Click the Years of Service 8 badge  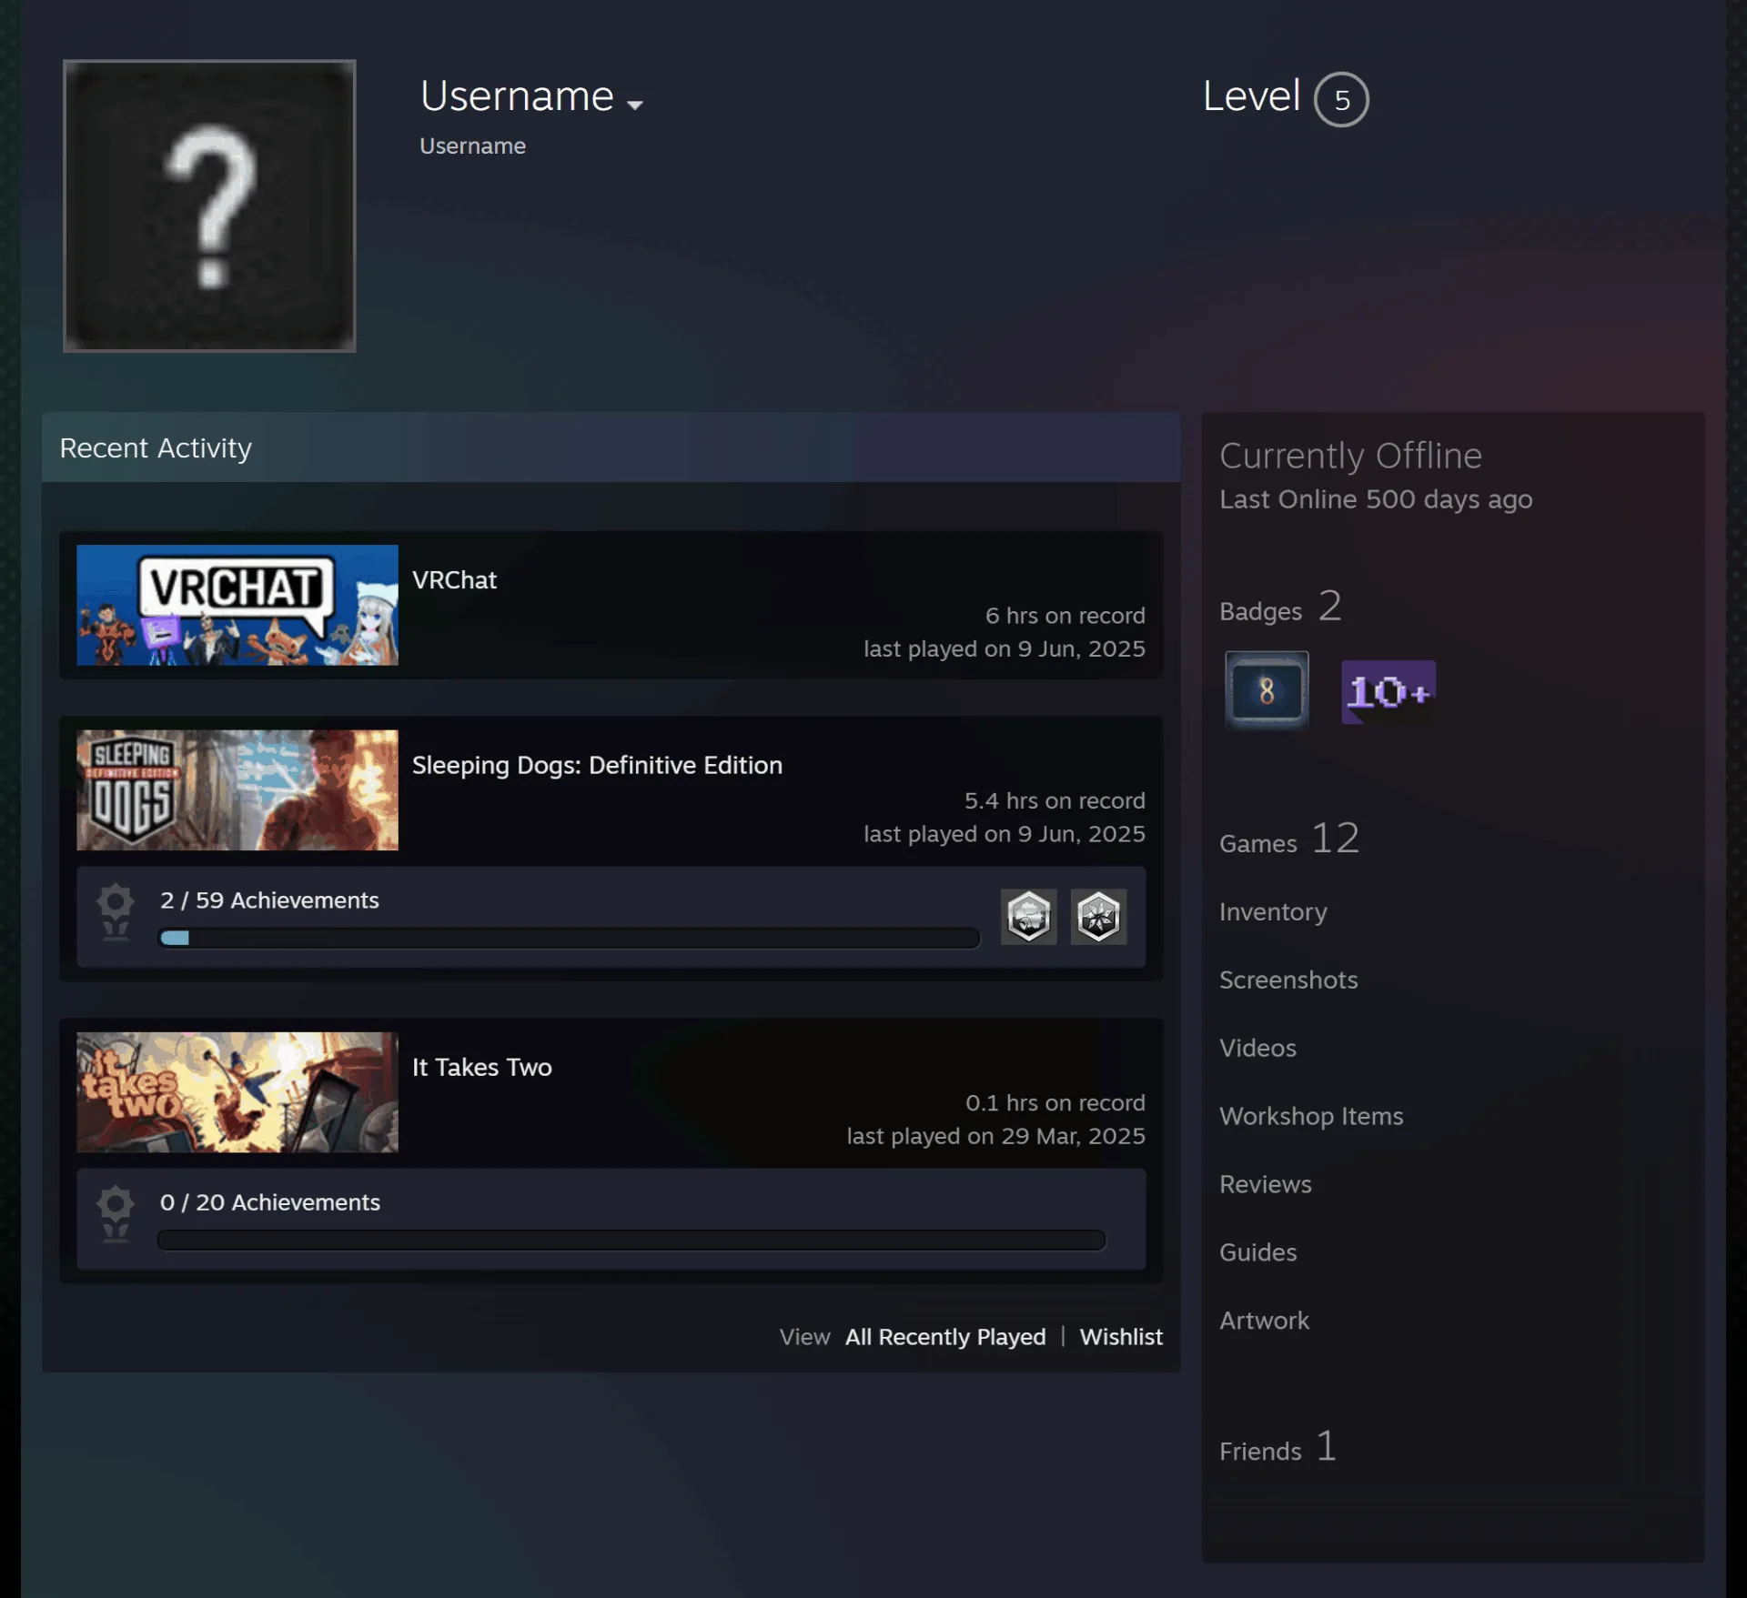pos(1267,690)
